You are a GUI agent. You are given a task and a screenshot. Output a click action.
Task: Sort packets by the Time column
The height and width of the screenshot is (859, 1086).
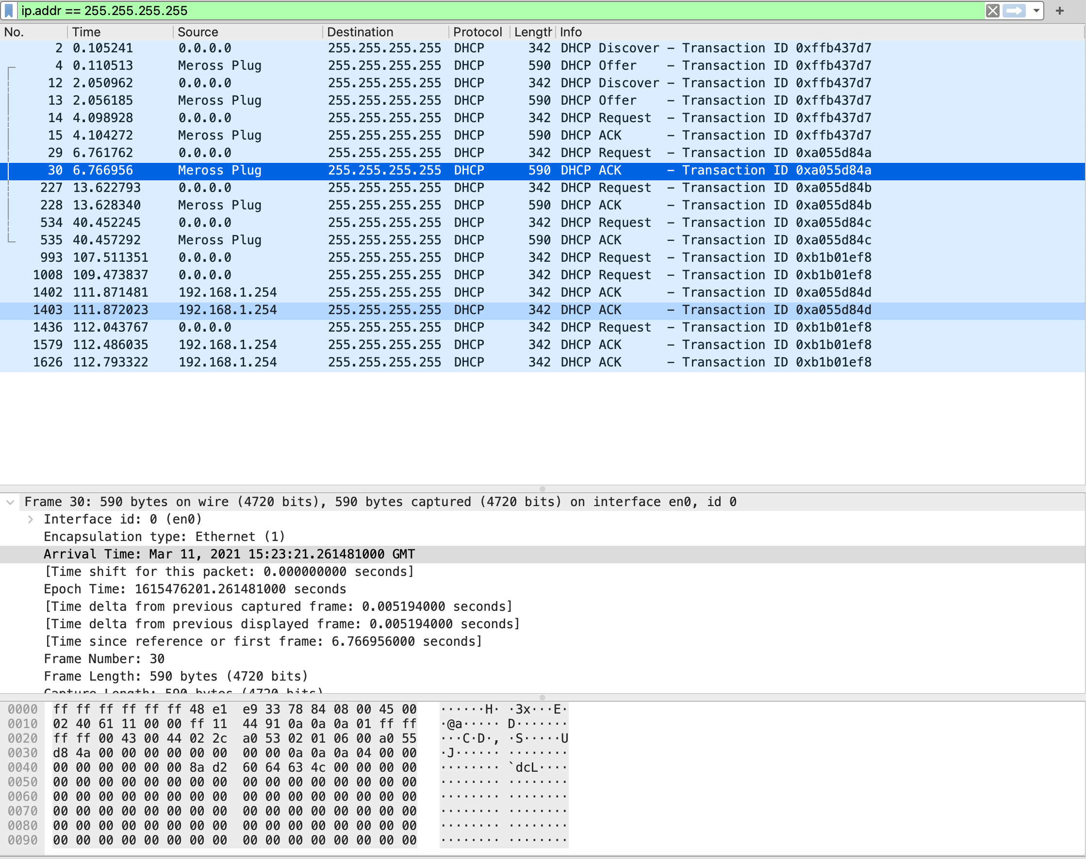pos(86,32)
